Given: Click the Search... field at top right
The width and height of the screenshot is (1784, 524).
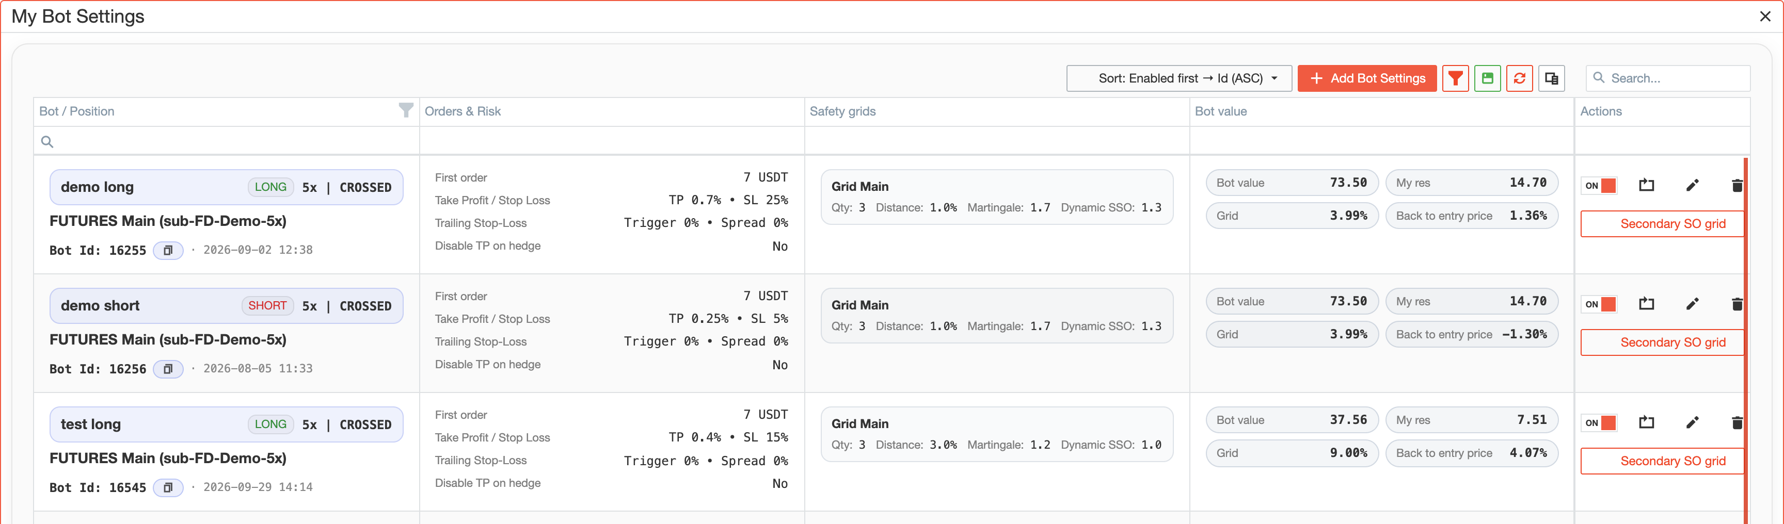Looking at the screenshot, I should click(1668, 78).
